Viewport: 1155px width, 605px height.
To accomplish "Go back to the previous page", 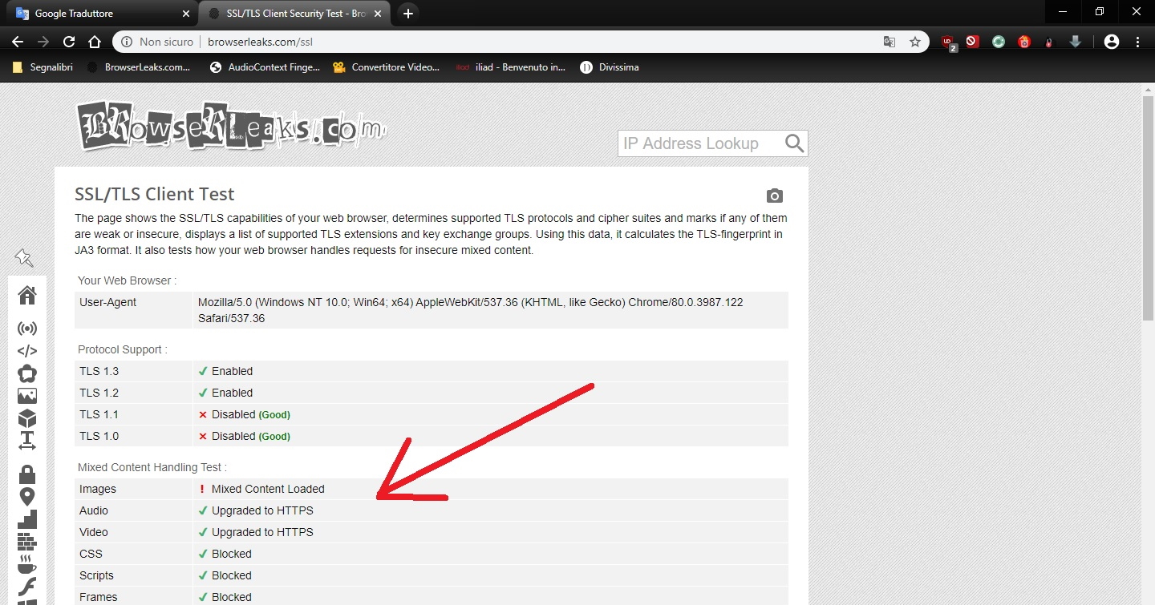I will [18, 42].
